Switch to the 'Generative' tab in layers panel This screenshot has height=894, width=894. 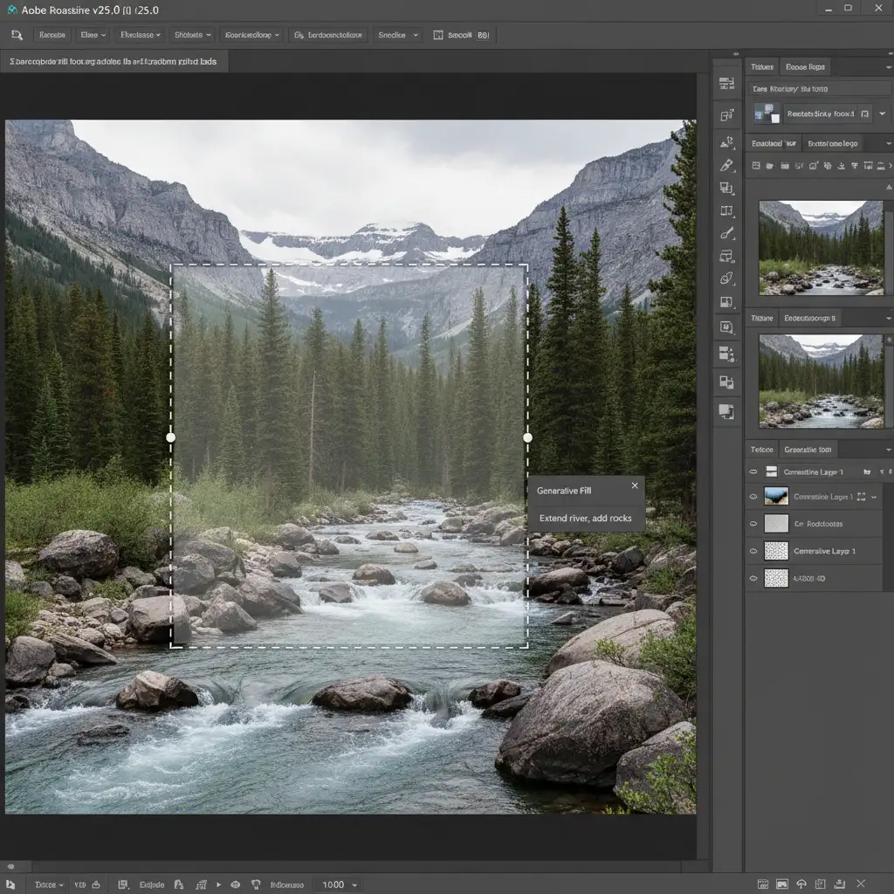(808, 450)
